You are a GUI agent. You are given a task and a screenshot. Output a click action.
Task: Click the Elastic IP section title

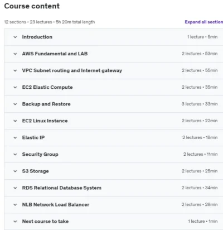[x=33, y=137]
